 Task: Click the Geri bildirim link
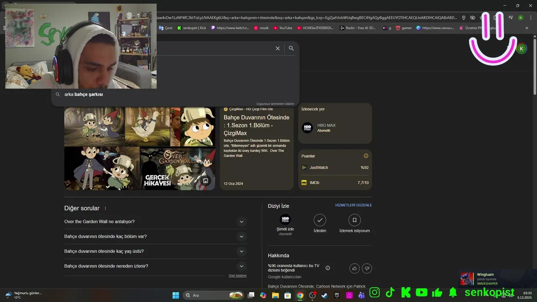point(237,276)
